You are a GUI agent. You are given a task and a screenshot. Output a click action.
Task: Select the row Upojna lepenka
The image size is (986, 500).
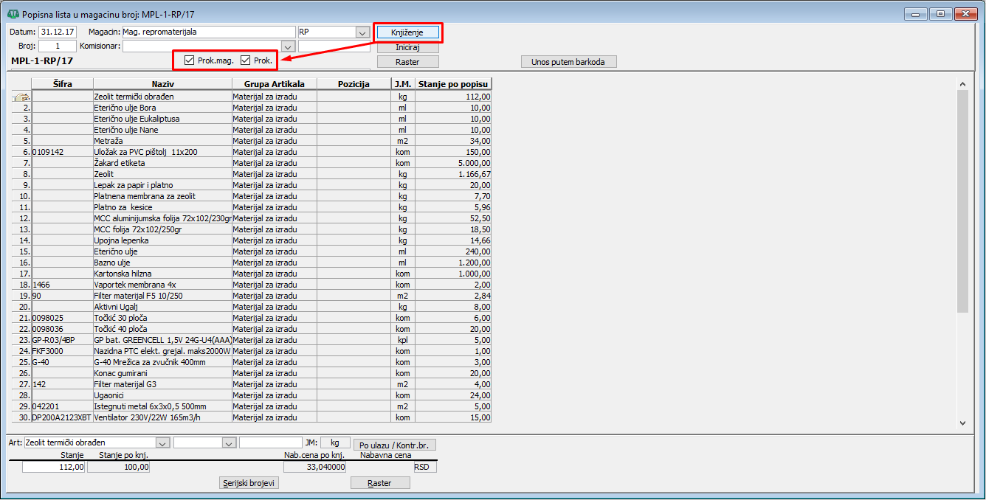pyautogui.click(x=252, y=240)
